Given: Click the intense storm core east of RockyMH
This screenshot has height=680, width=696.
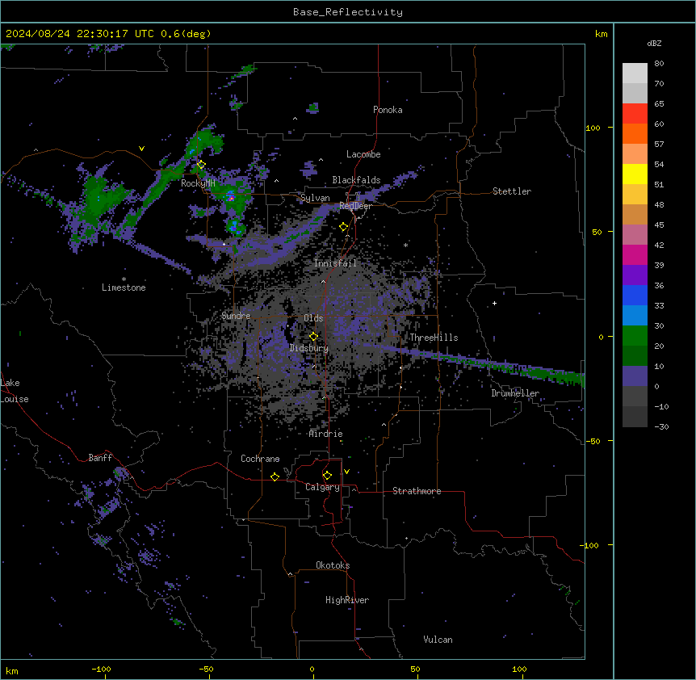Looking at the screenshot, I should [x=230, y=198].
